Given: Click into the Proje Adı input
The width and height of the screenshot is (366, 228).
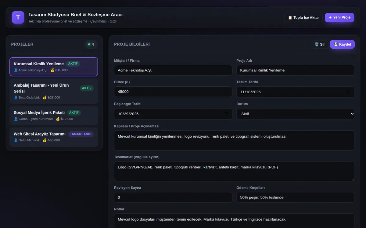Looking at the screenshot, I should 296,70.
